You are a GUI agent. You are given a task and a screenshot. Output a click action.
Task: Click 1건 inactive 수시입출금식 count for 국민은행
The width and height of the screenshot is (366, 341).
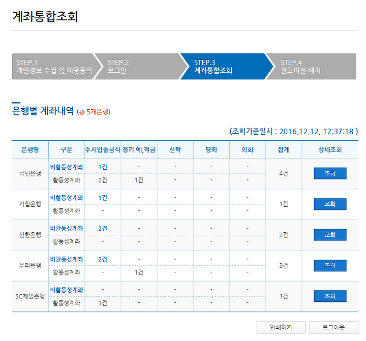click(x=103, y=167)
